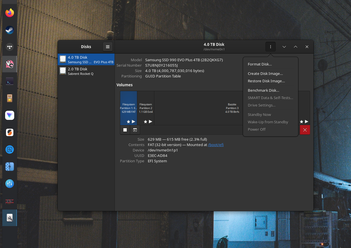The width and height of the screenshot is (351, 248).
Task: Select Benchmark Disk... option
Action: pyautogui.click(x=263, y=90)
